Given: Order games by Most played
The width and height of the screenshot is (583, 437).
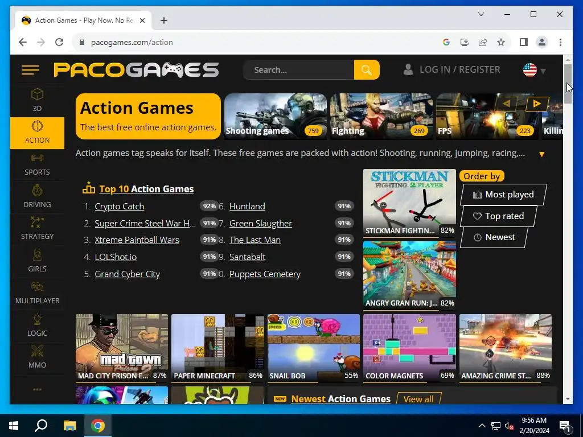Looking at the screenshot, I should point(503,195).
